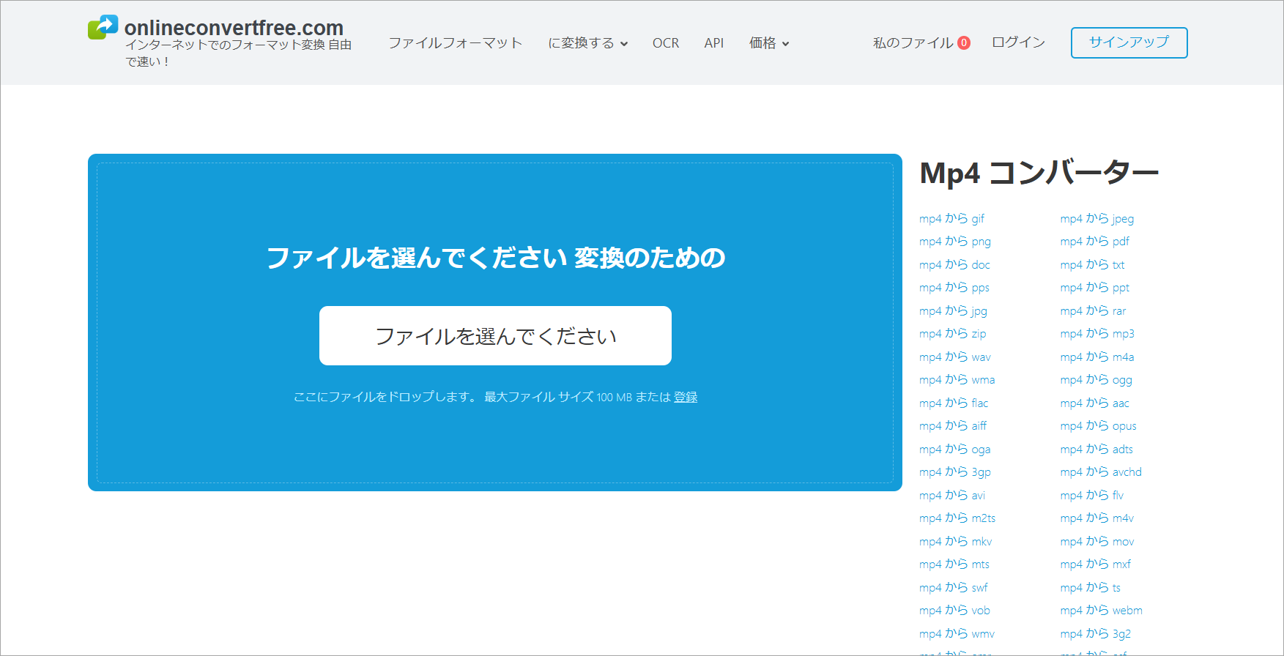Choose the mp4 から vob conversion
Image resolution: width=1284 pixels, height=656 pixels.
(x=954, y=610)
